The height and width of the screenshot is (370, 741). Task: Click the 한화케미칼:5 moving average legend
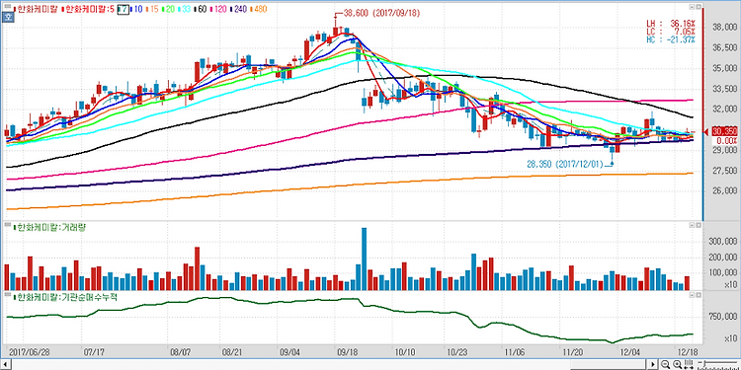88,9
